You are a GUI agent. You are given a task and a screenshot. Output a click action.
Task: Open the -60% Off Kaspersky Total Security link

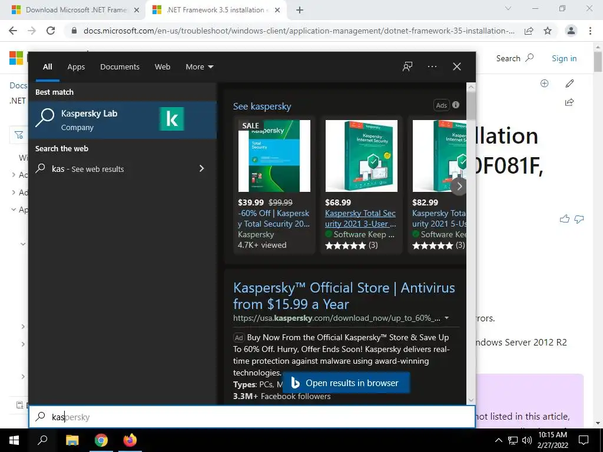(274, 218)
